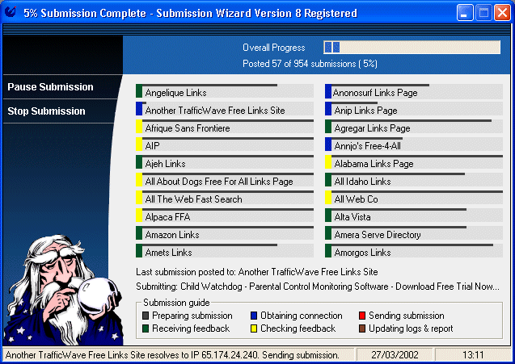Select Anonosurf Links Page entry
The width and height of the screenshot is (515, 364).
(x=414, y=91)
